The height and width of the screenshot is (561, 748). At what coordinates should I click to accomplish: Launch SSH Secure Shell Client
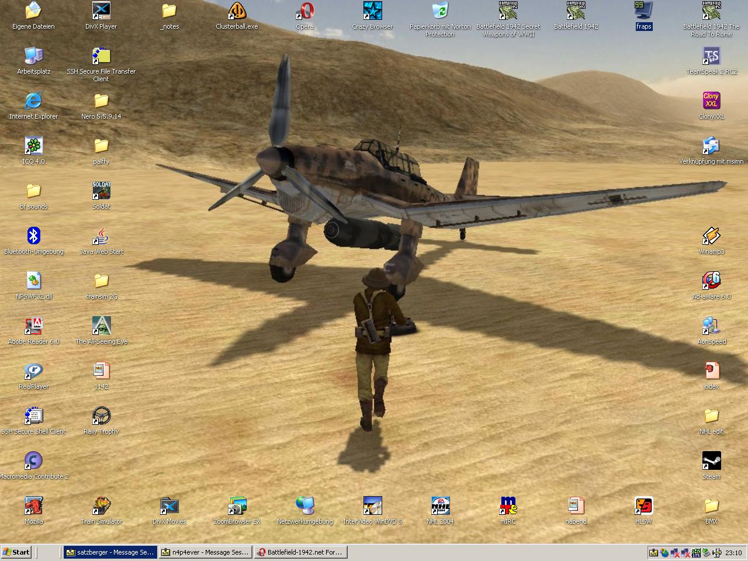click(33, 421)
